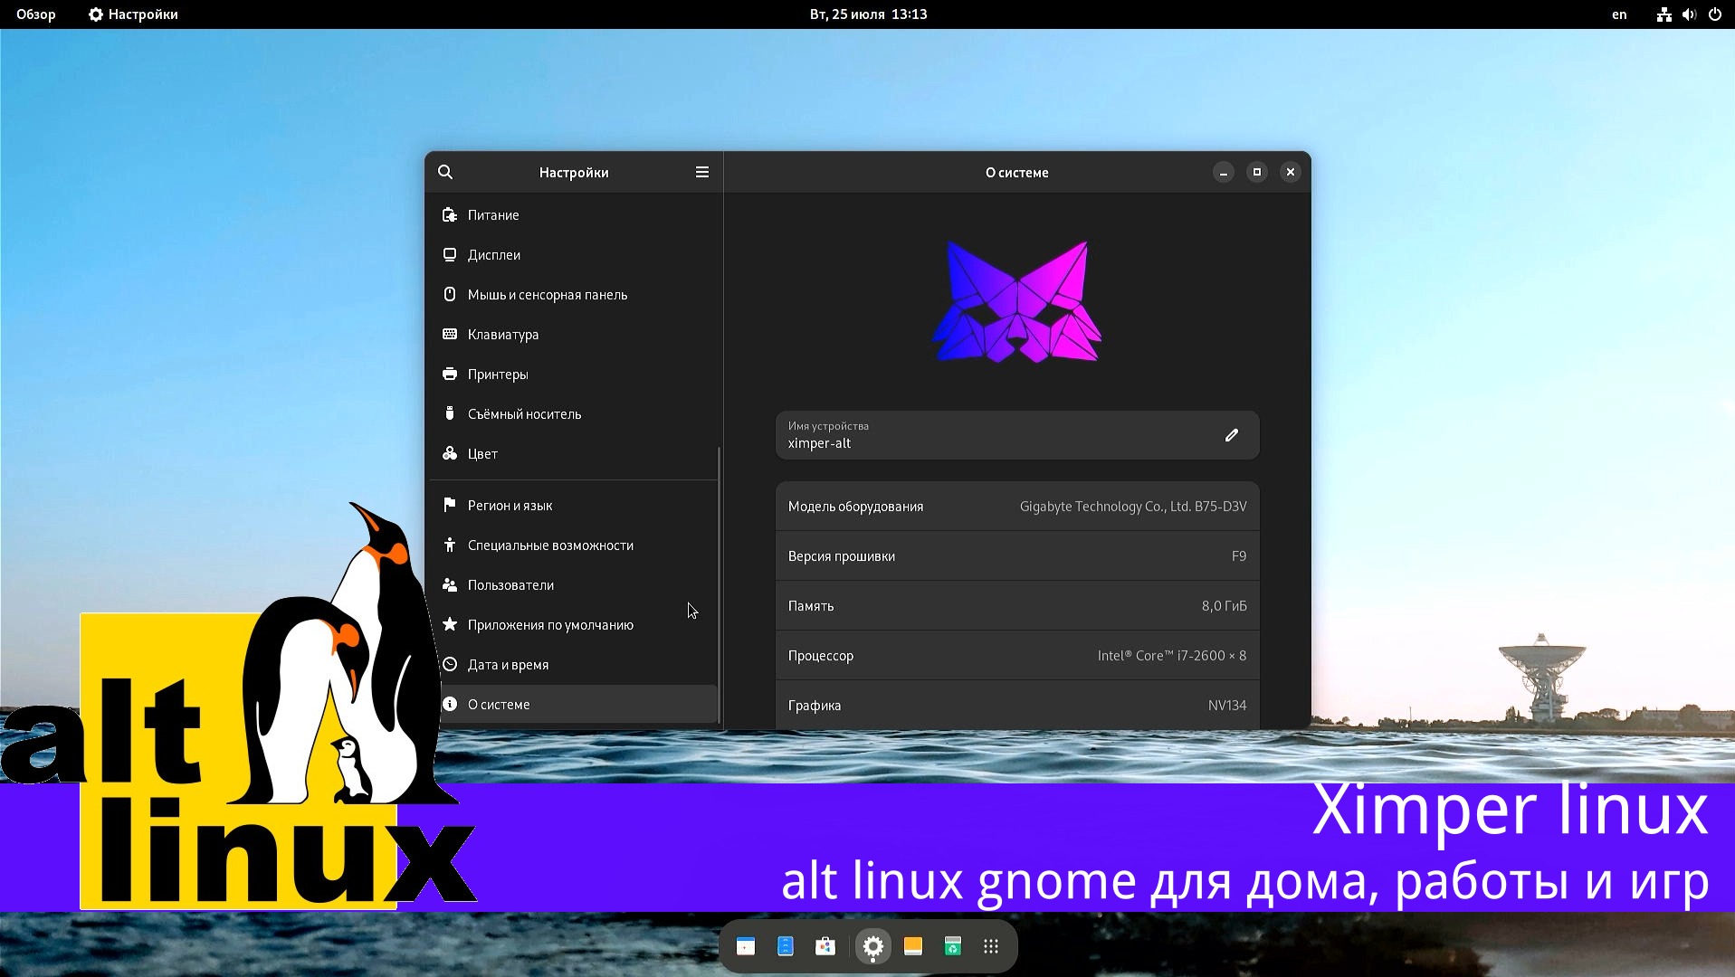Edit the device name ximper-alt
This screenshot has width=1735, height=977.
[1231, 435]
